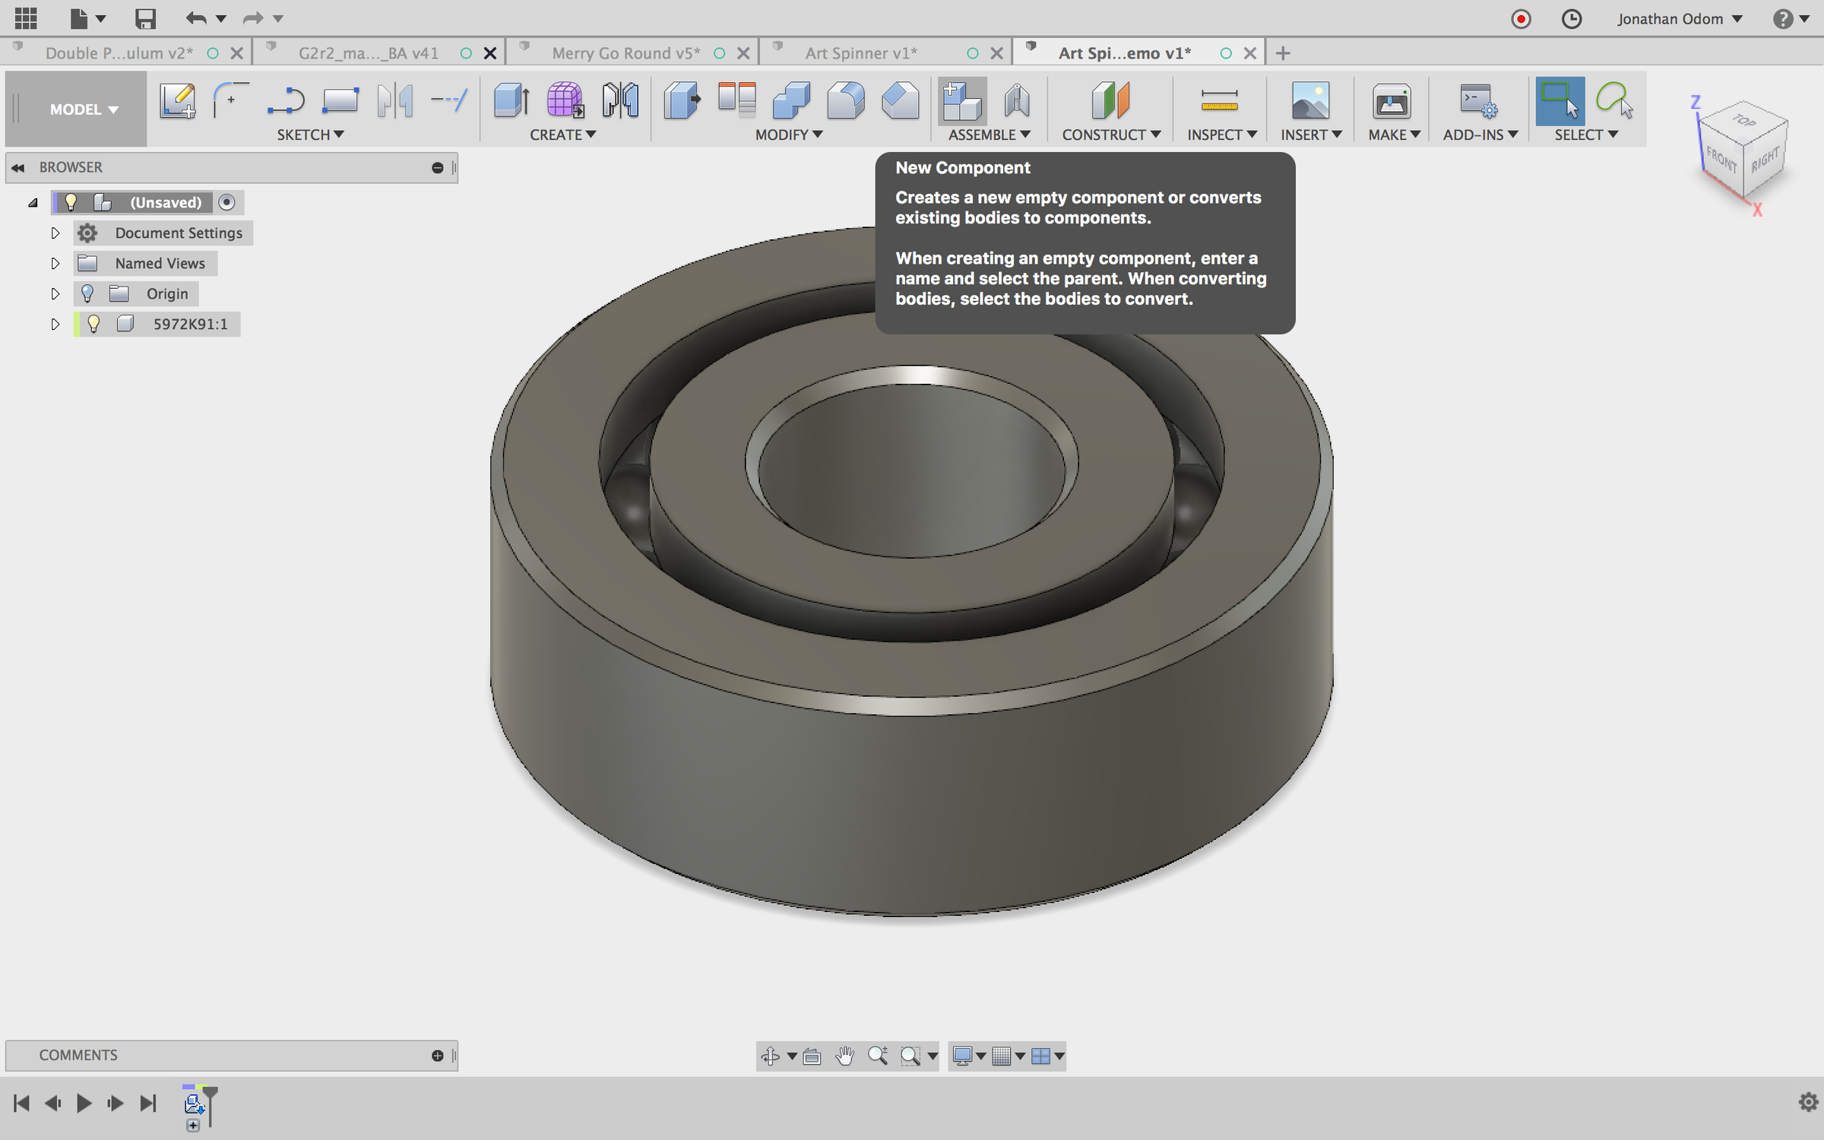Switch to the Merry Go Round v5 tab
1824x1140 pixels.
625,53
